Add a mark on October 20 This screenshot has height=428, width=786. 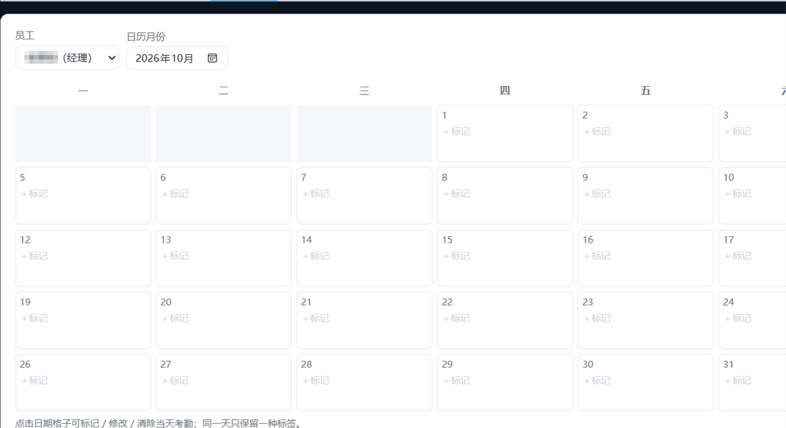pyautogui.click(x=176, y=318)
